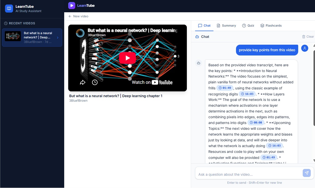This screenshot has width=315, height=188.
Task: Click the video title on the player
Action: pyautogui.click(x=132, y=31)
